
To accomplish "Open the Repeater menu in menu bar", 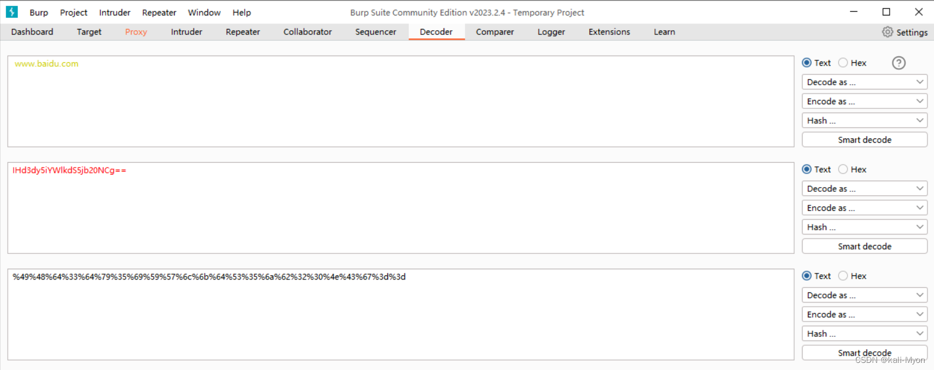I will coord(159,12).
